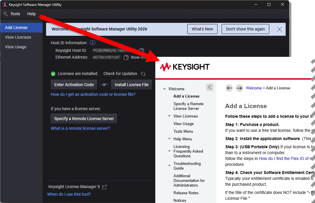Expand Troubleshooting Guide node in help tree
The image size is (315, 203).
[169, 166]
